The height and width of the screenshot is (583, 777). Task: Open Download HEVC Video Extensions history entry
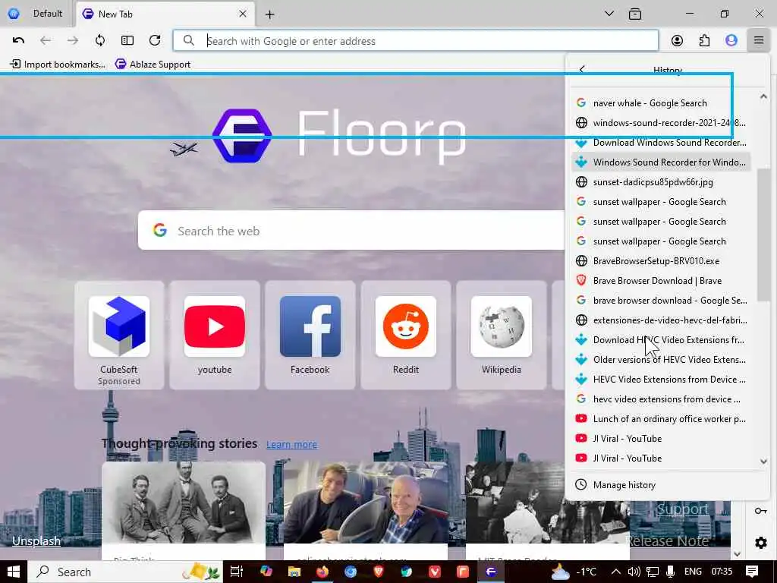[x=661, y=340]
